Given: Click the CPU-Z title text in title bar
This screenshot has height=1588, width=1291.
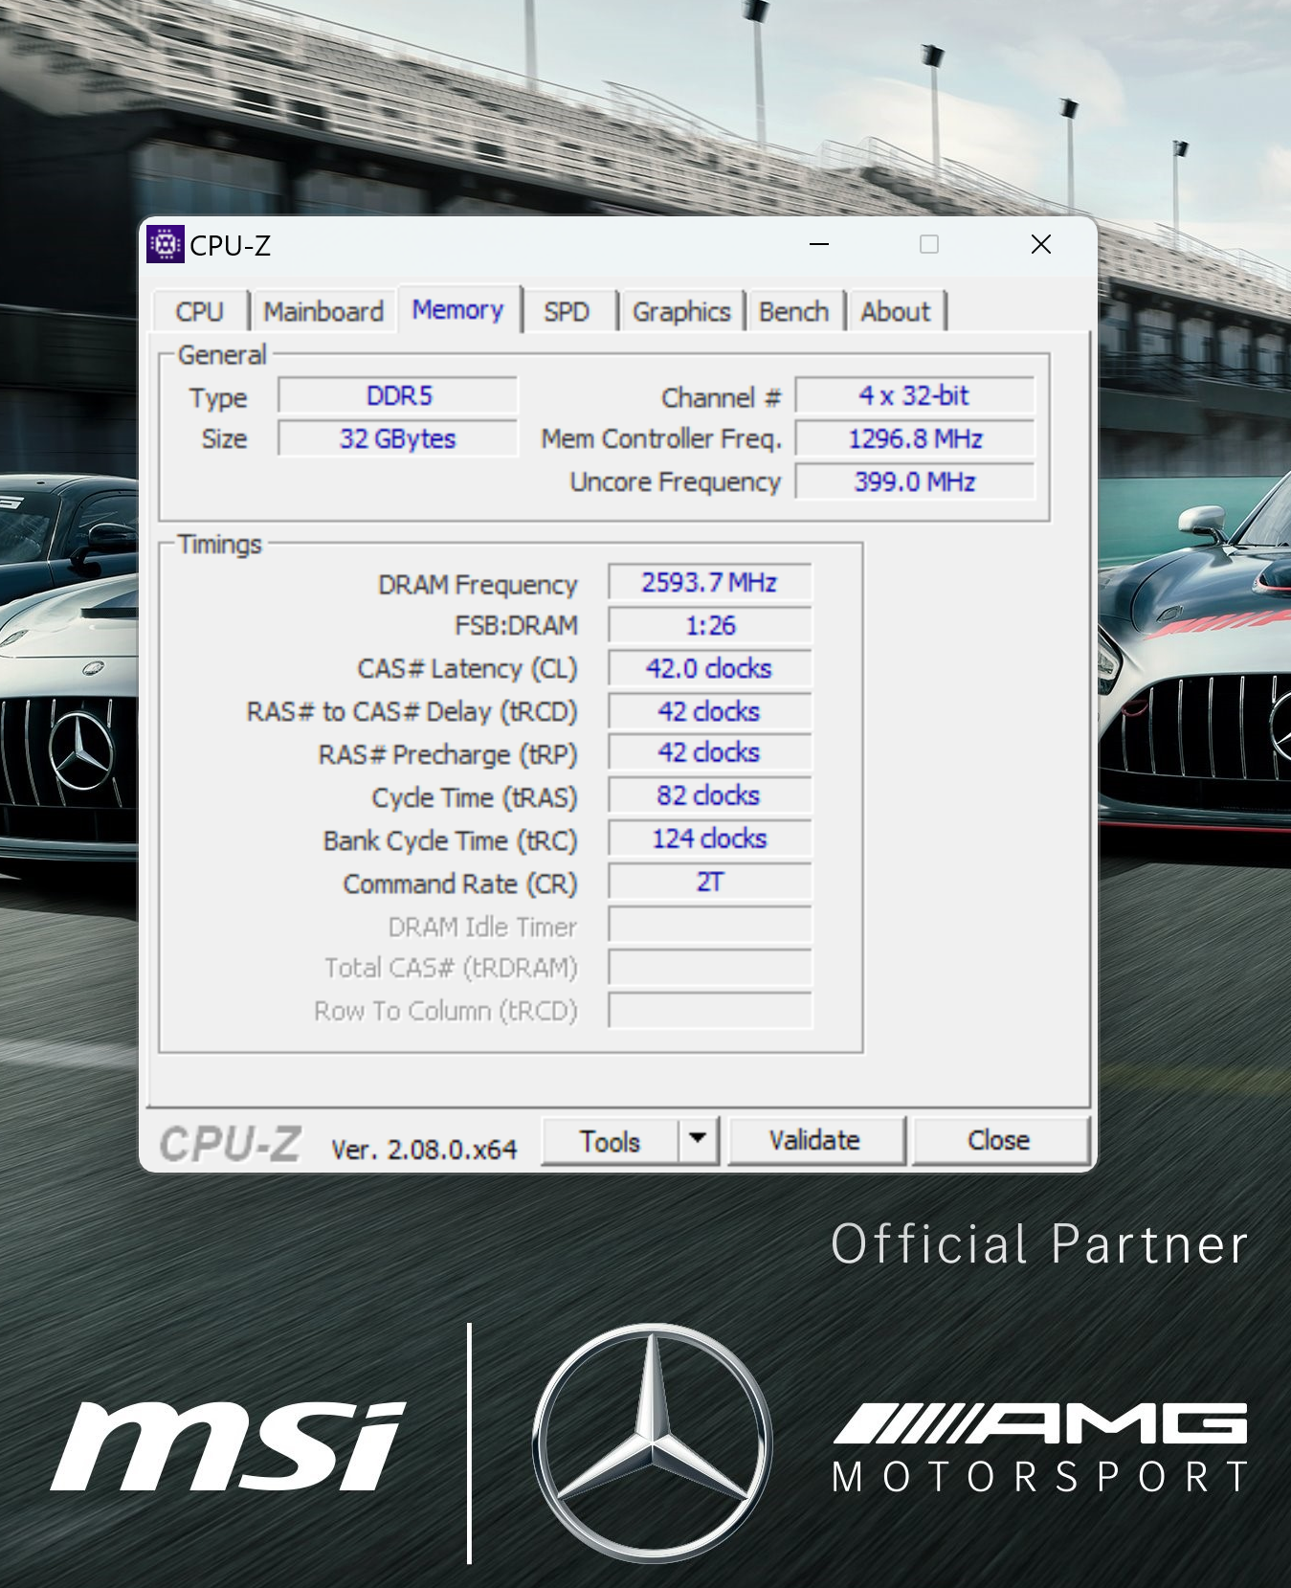Looking at the screenshot, I should [231, 246].
